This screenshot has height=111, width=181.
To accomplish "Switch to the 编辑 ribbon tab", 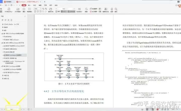I will click(x=40, y=5).
